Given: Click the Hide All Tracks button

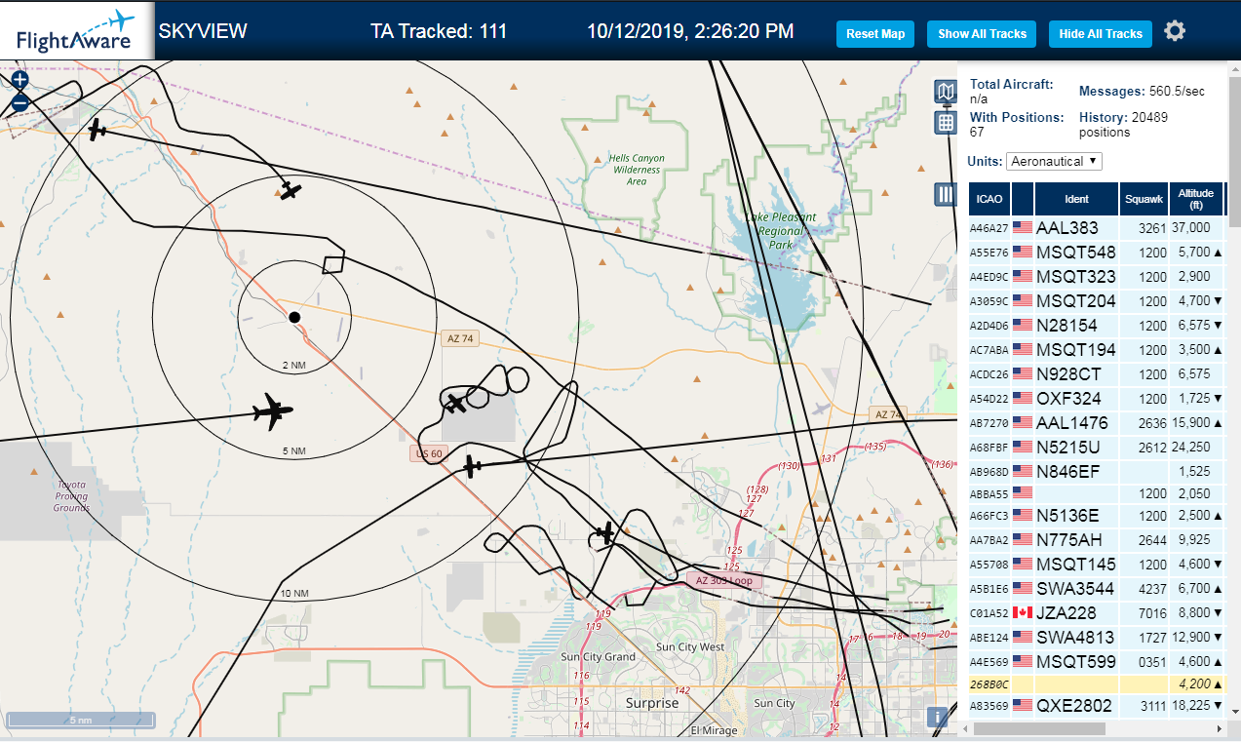Looking at the screenshot, I should (1101, 33).
